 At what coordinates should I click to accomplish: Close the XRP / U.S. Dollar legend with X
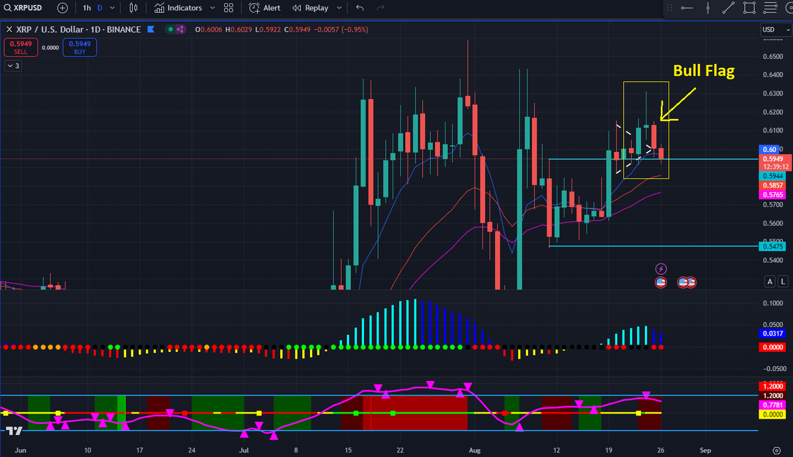pyautogui.click(x=9, y=30)
